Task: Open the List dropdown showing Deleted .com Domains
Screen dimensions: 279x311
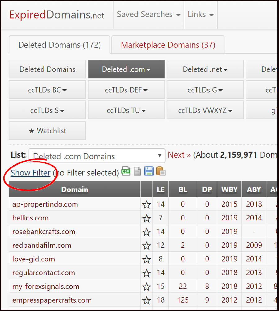Action: (x=97, y=156)
